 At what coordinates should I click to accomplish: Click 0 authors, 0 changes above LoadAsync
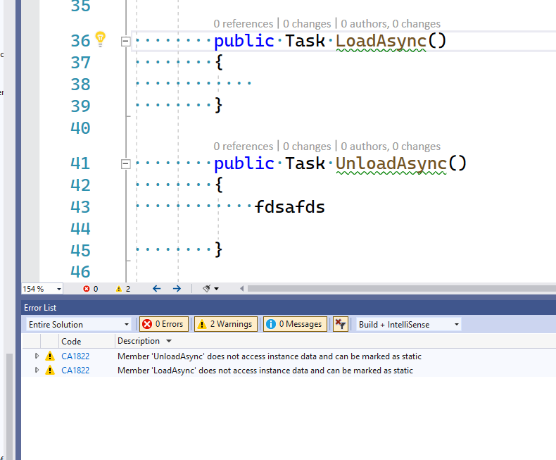pos(391,24)
